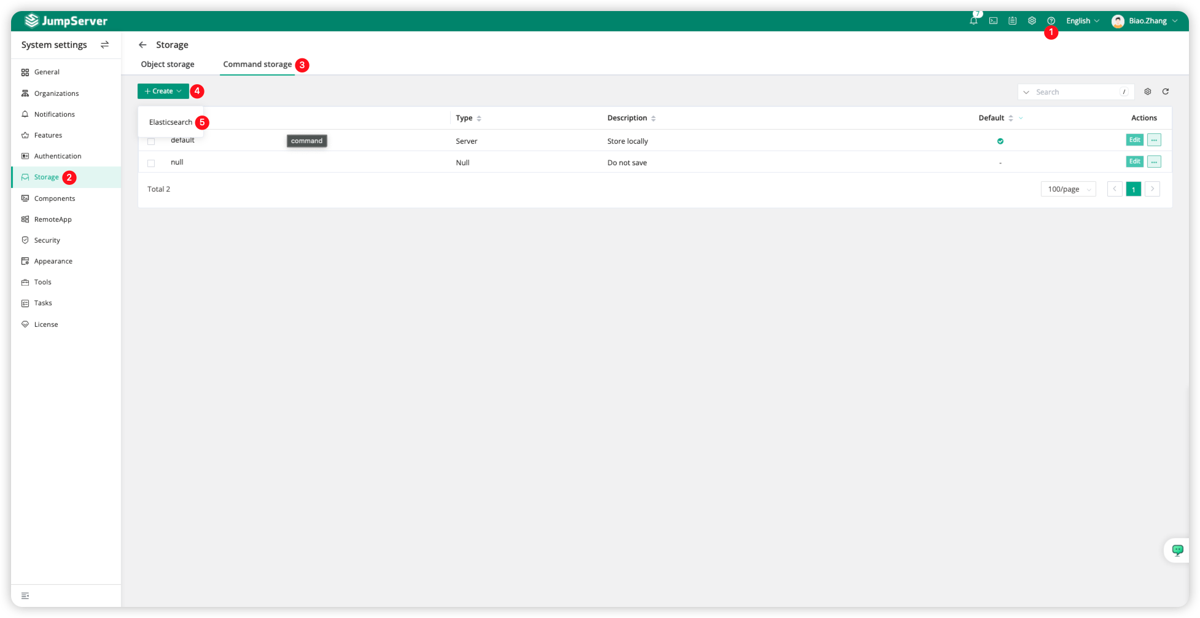
Task: Refresh the command storage table
Action: pyautogui.click(x=1166, y=92)
